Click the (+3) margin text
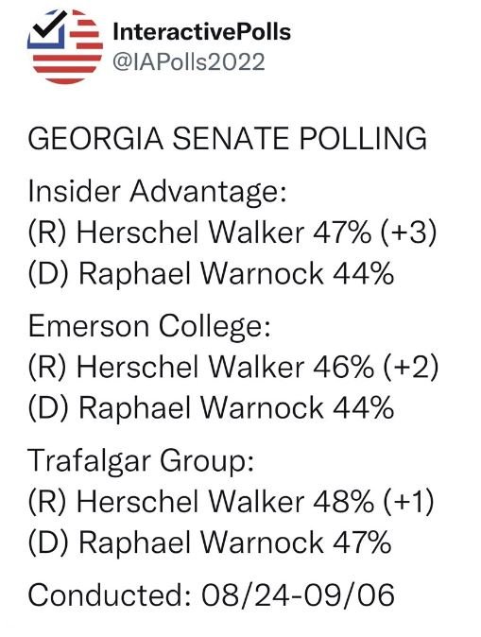 pyautogui.click(x=408, y=233)
